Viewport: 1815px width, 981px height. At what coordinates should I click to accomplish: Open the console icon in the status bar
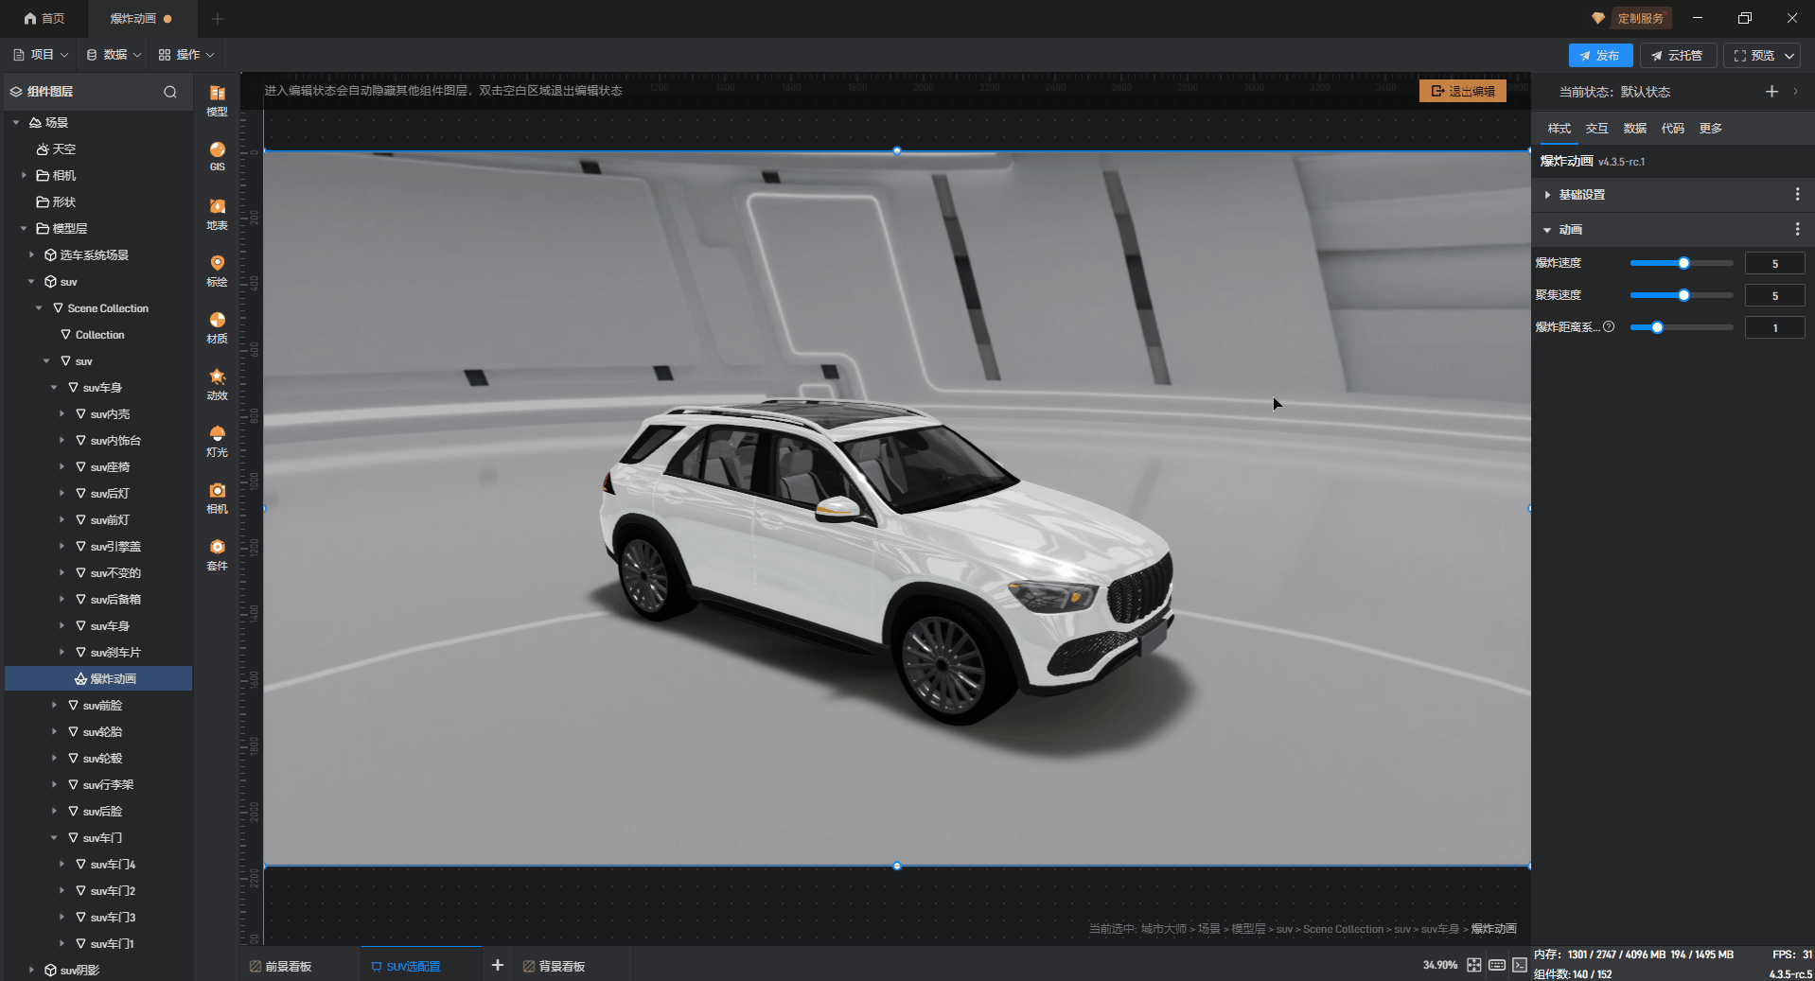point(1520,965)
